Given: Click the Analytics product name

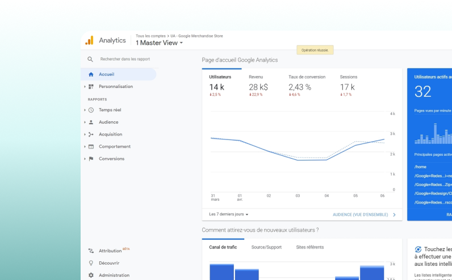Looking at the screenshot, I should 112,40.
